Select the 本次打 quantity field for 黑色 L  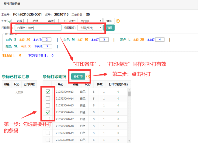(159, 40)
